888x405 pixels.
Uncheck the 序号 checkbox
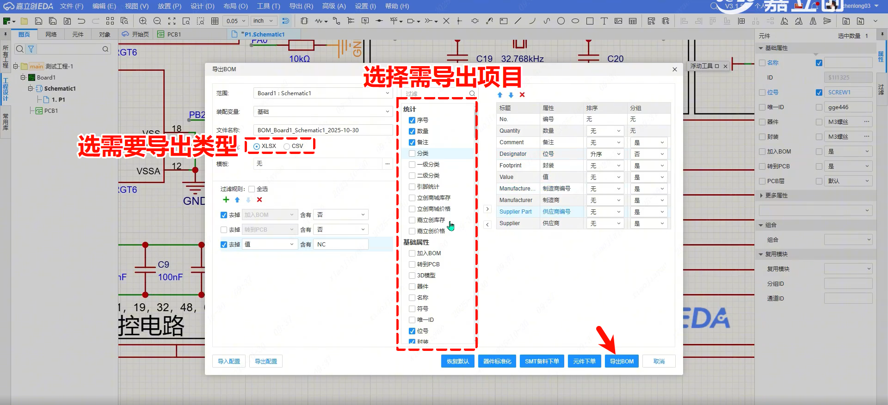[412, 120]
